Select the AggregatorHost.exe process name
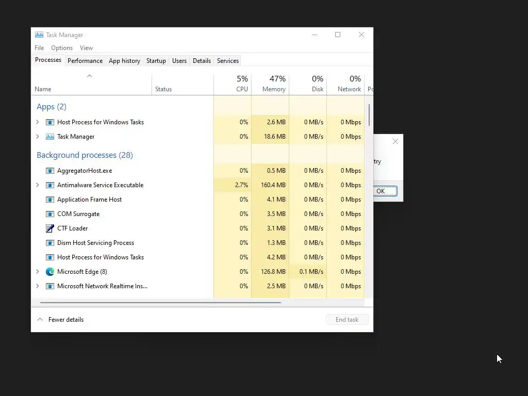This screenshot has width=528, height=396. tap(85, 171)
